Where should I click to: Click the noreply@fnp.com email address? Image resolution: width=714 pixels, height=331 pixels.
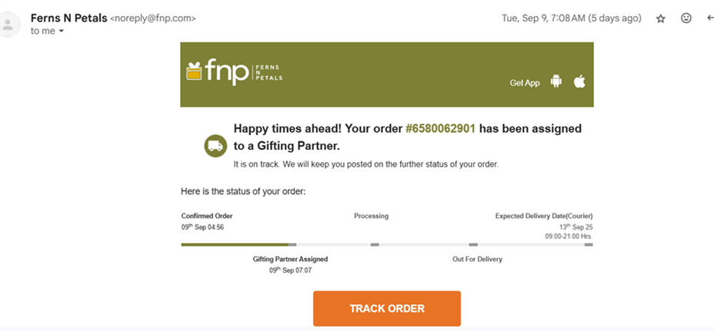pyautogui.click(x=153, y=18)
